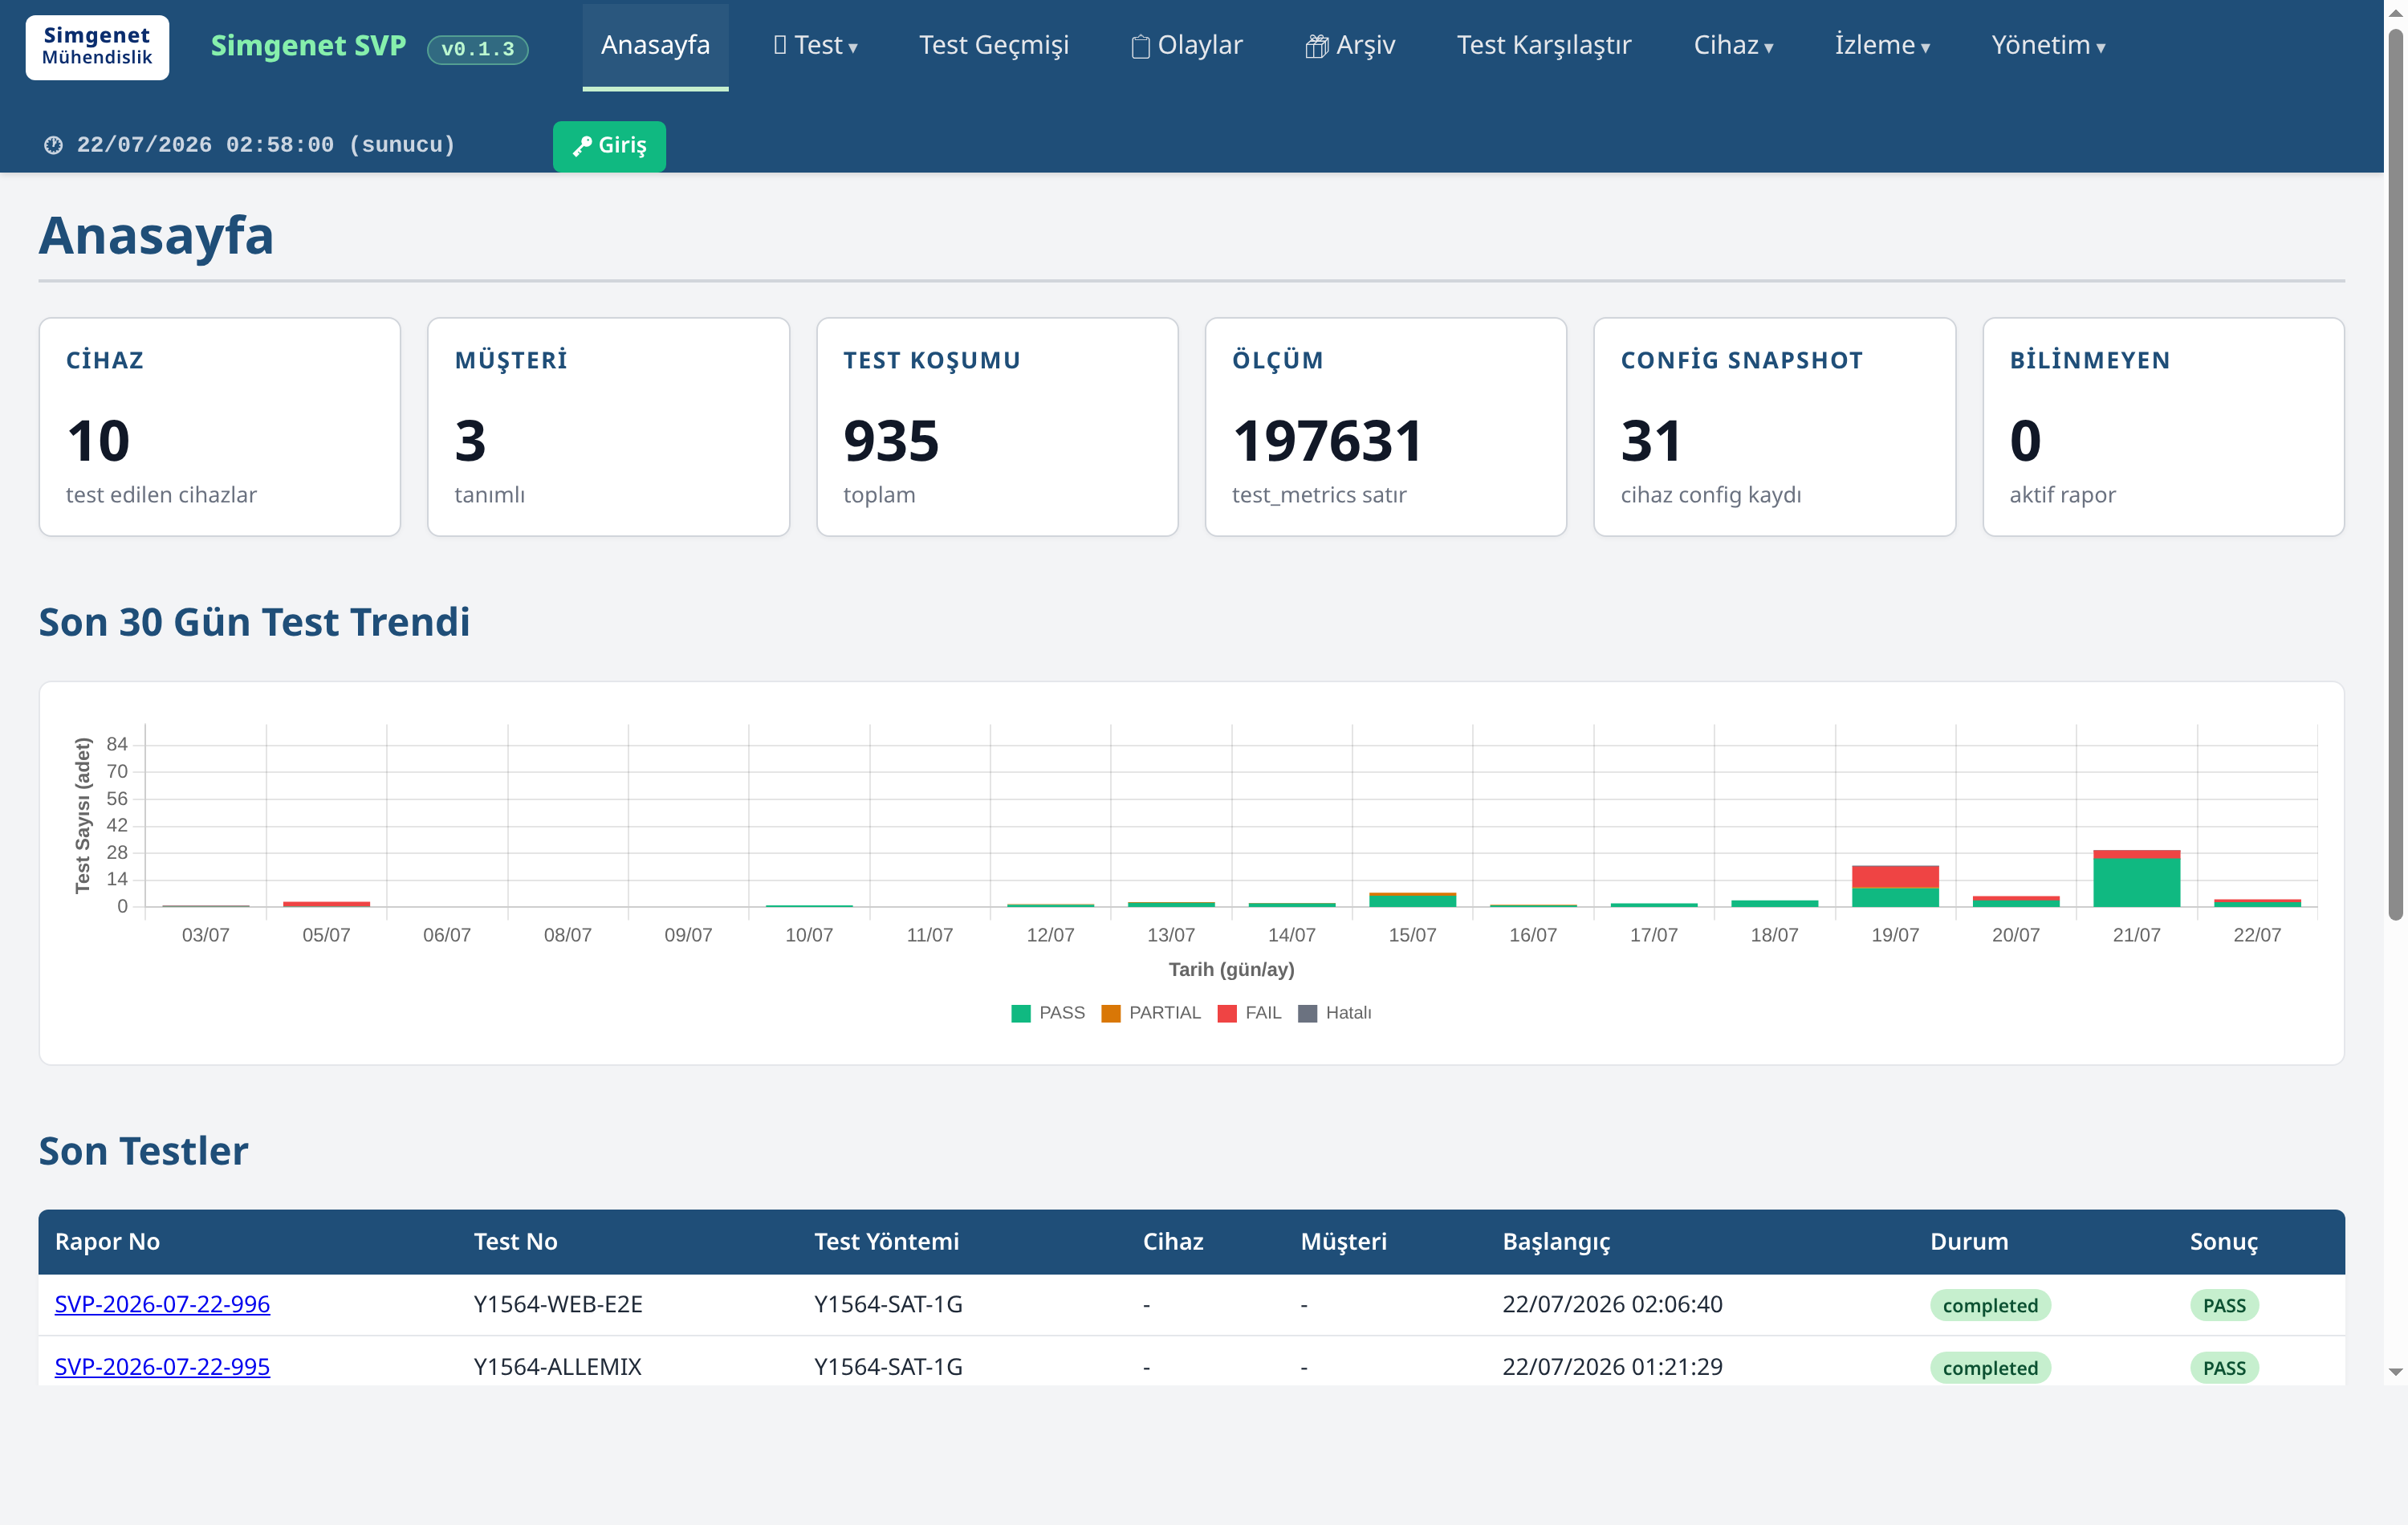Click the Test No column header
This screenshot has width=2408, height=1525.
pyautogui.click(x=515, y=1241)
